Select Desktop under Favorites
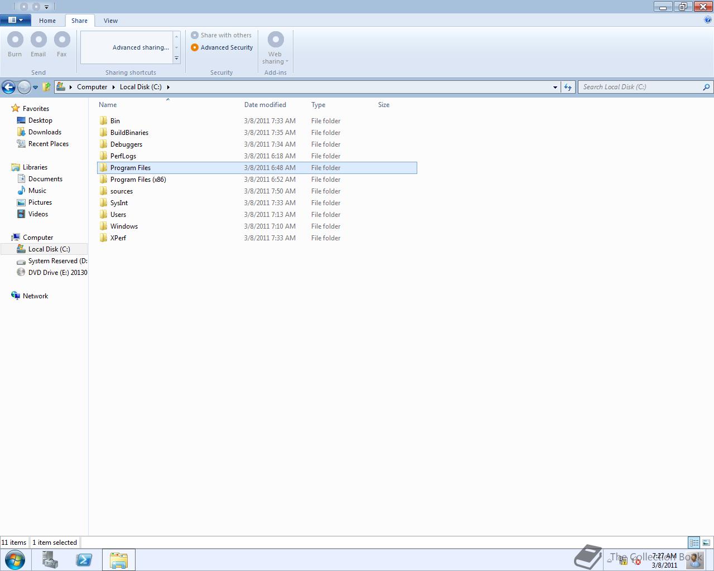 click(40, 120)
